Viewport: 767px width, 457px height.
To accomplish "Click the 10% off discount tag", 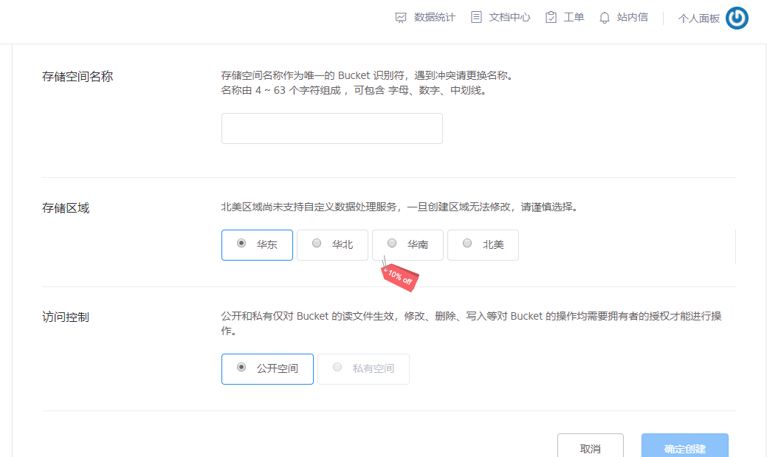I will 400,278.
